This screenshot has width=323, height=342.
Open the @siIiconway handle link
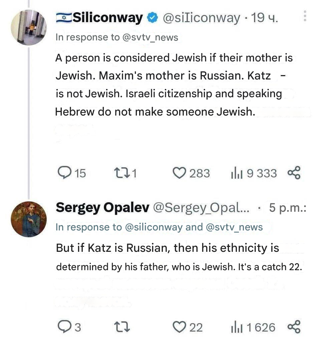click(201, 18)
